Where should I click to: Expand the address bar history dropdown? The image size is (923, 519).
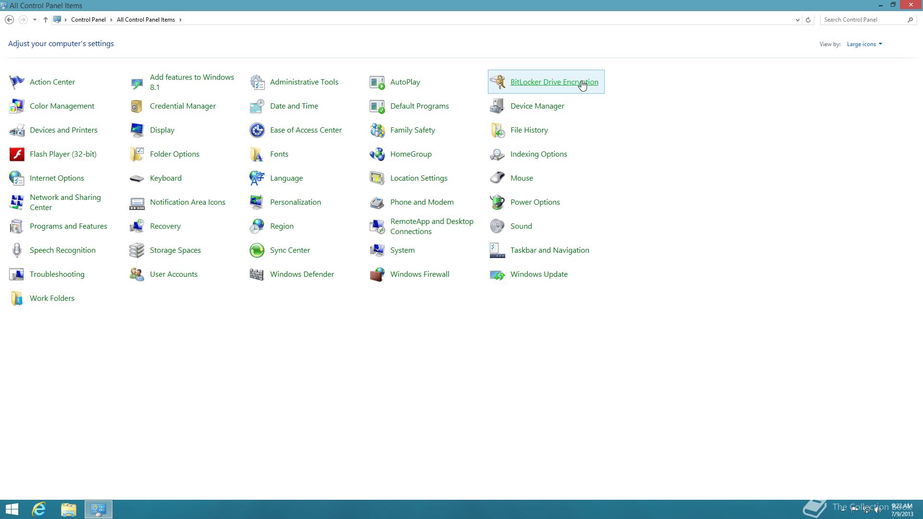click(x=798, y=20)
